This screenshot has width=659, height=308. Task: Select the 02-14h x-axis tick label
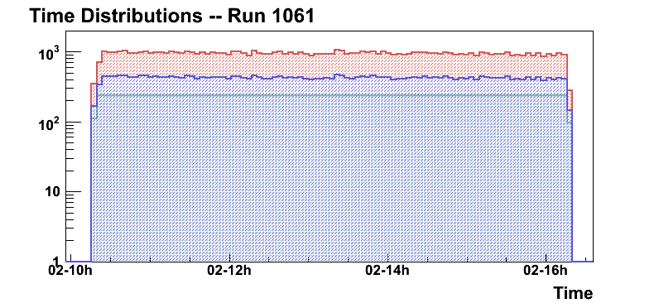point(387,271)
